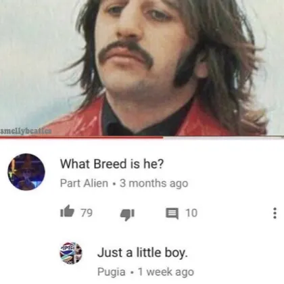Click the 'smellybeatles' watermark on the video
This screenshot has width=284, height=284.
(x=26, y=131)
